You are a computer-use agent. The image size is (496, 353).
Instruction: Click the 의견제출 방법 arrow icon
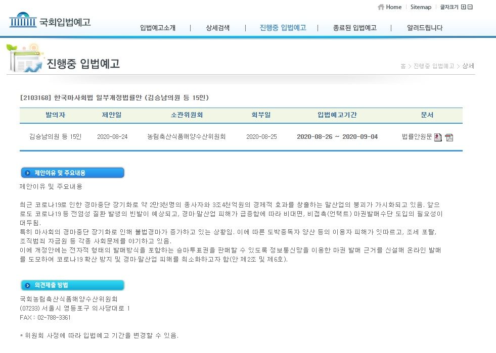28,285
